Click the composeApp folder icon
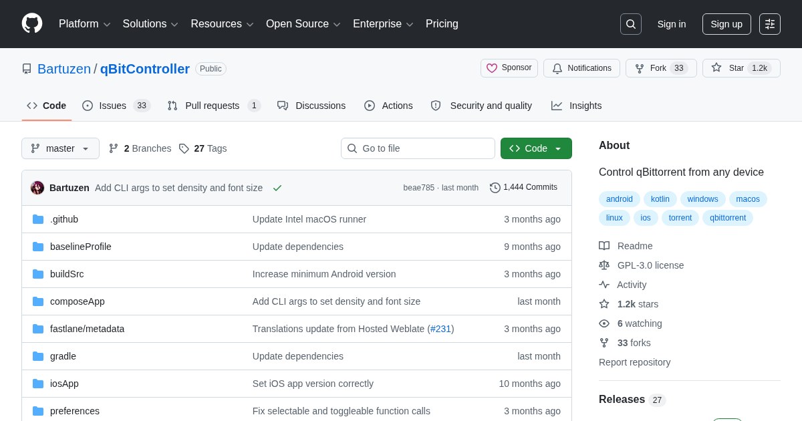The width and height of the screenshot is (802, 421). click(x=38, y=301)
